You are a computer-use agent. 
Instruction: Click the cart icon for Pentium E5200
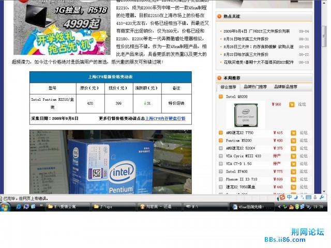pyautogui.click(x=293, y=141)
